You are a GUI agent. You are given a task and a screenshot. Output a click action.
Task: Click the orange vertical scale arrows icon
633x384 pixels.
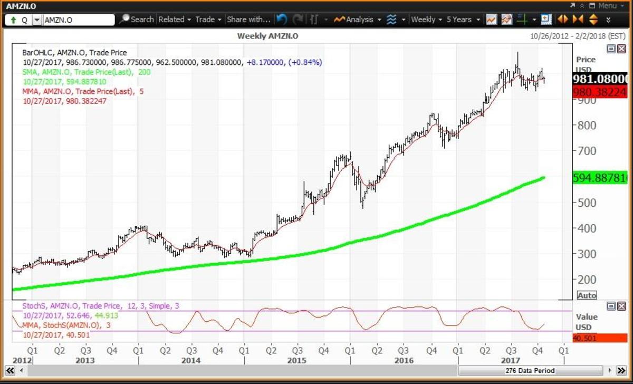point(593,20)
